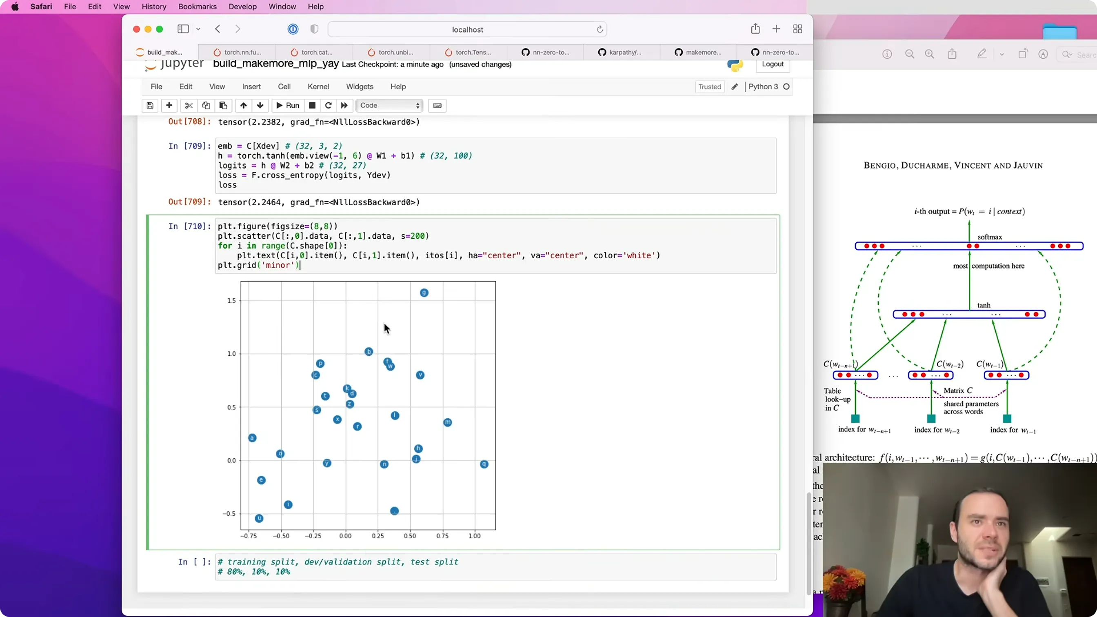The width and height of the screenshot is (1097, 617).
Task: Show the Safari tab overview grid
Action: point(797,29)
